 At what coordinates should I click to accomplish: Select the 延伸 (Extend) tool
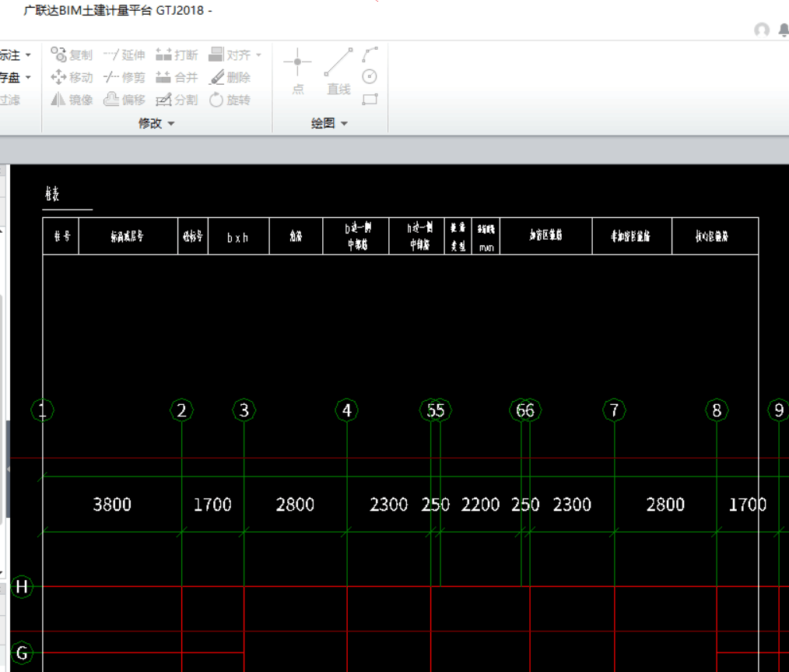click(124, 55)
